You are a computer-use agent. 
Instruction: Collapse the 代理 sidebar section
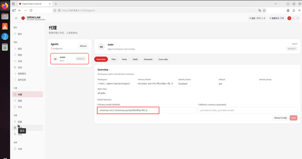(x=41, y=88)
